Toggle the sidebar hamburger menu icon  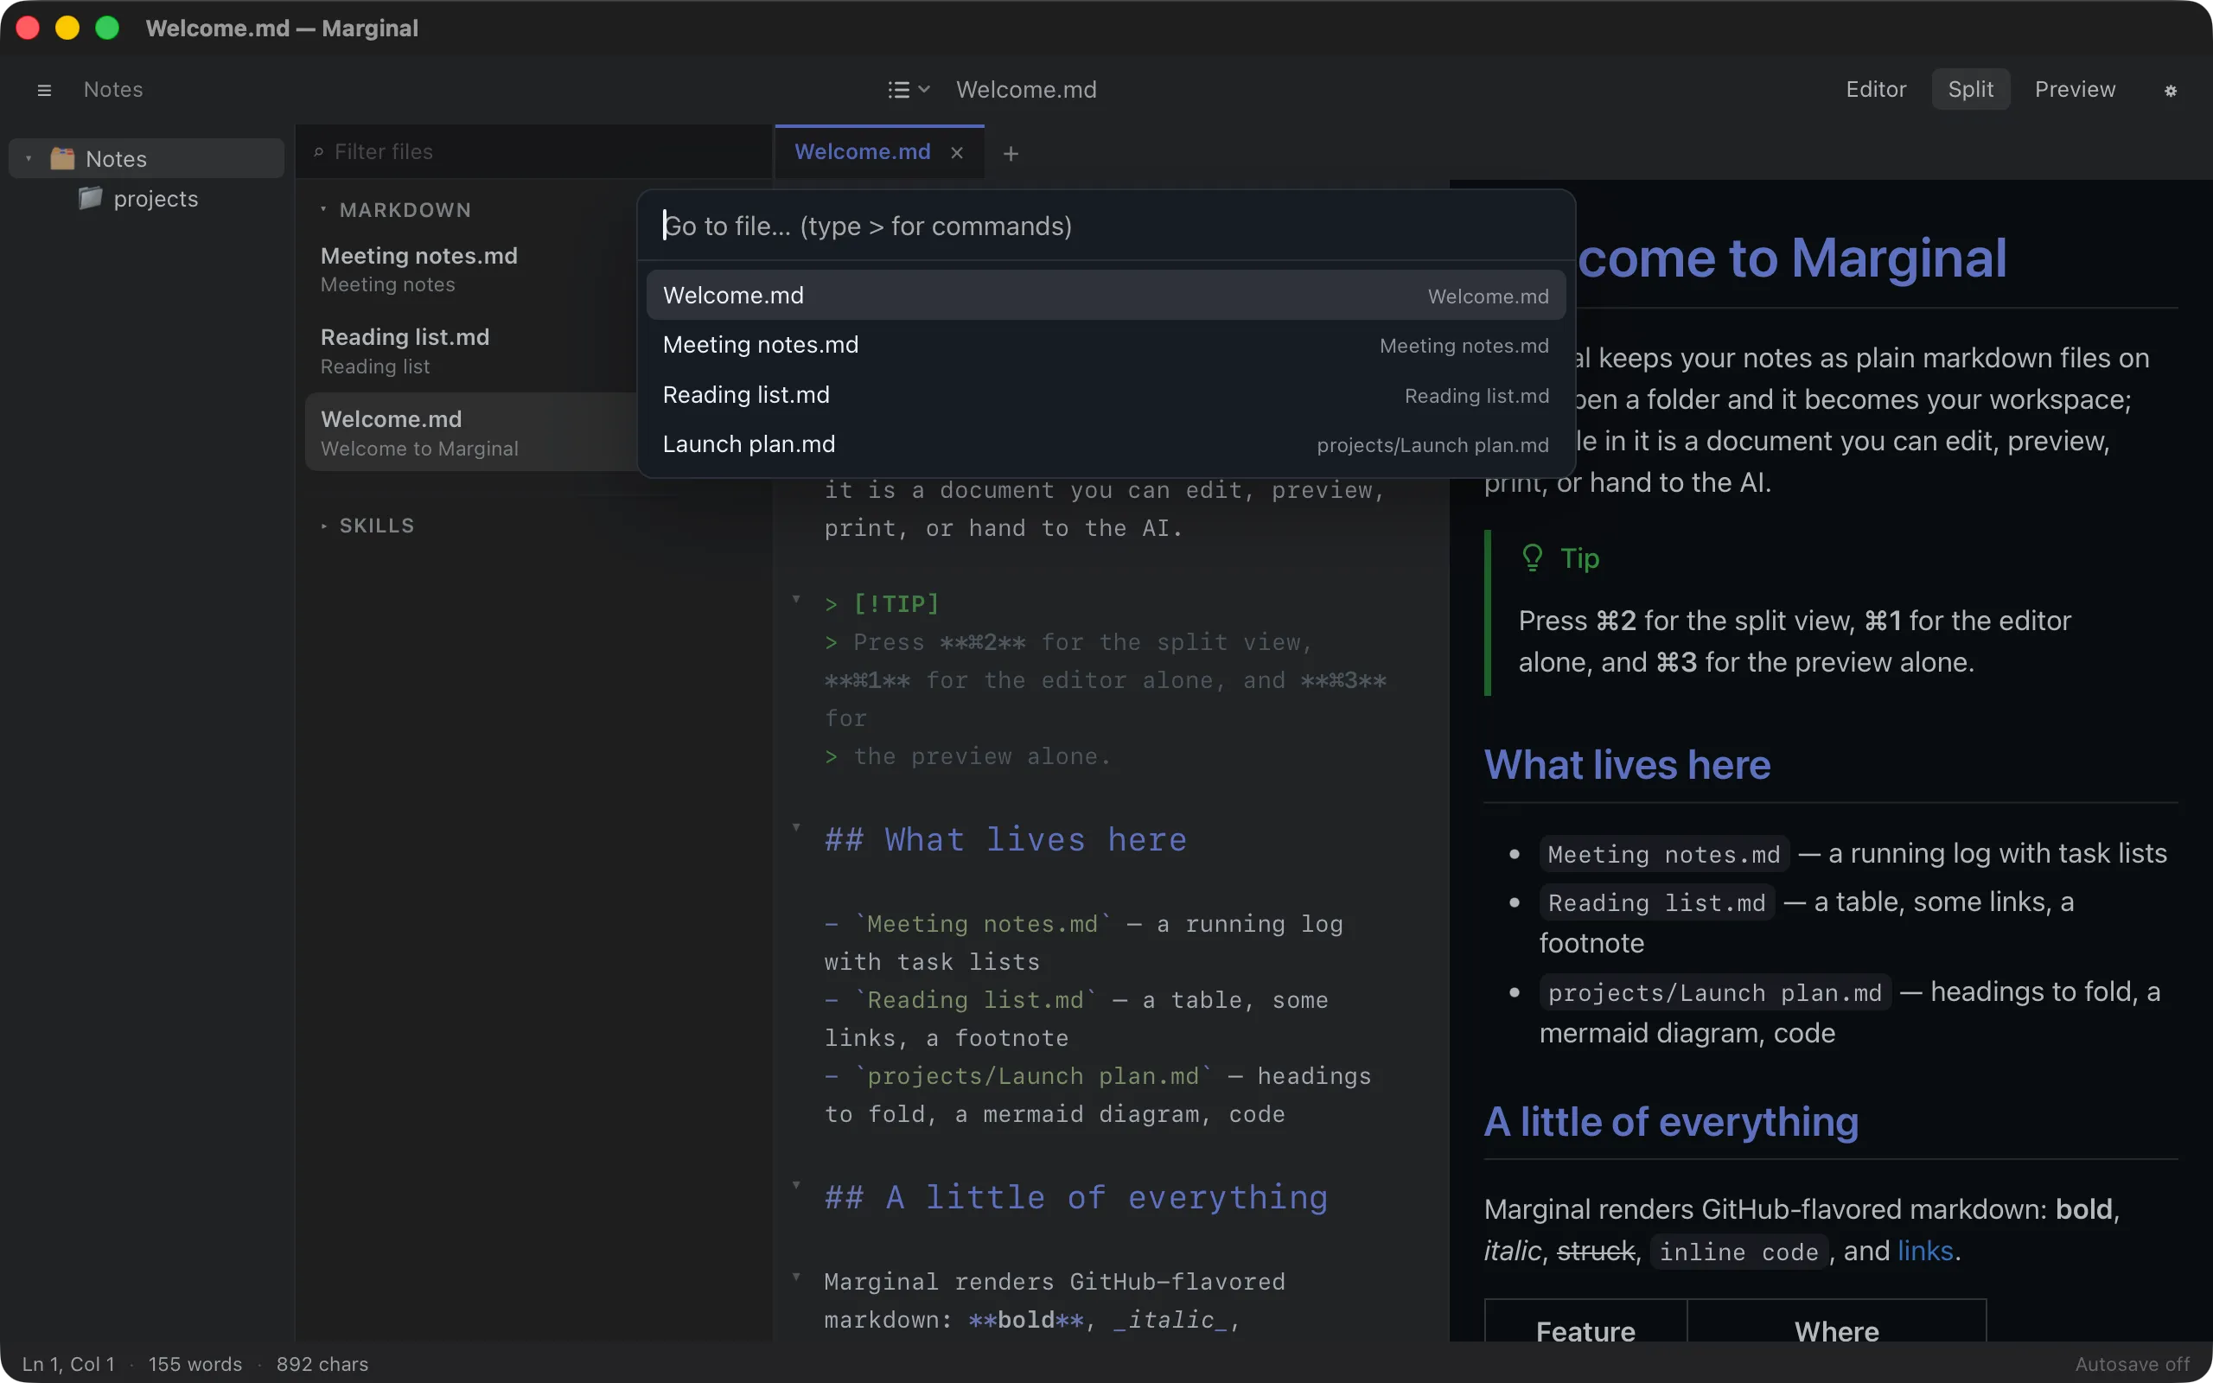44,90
